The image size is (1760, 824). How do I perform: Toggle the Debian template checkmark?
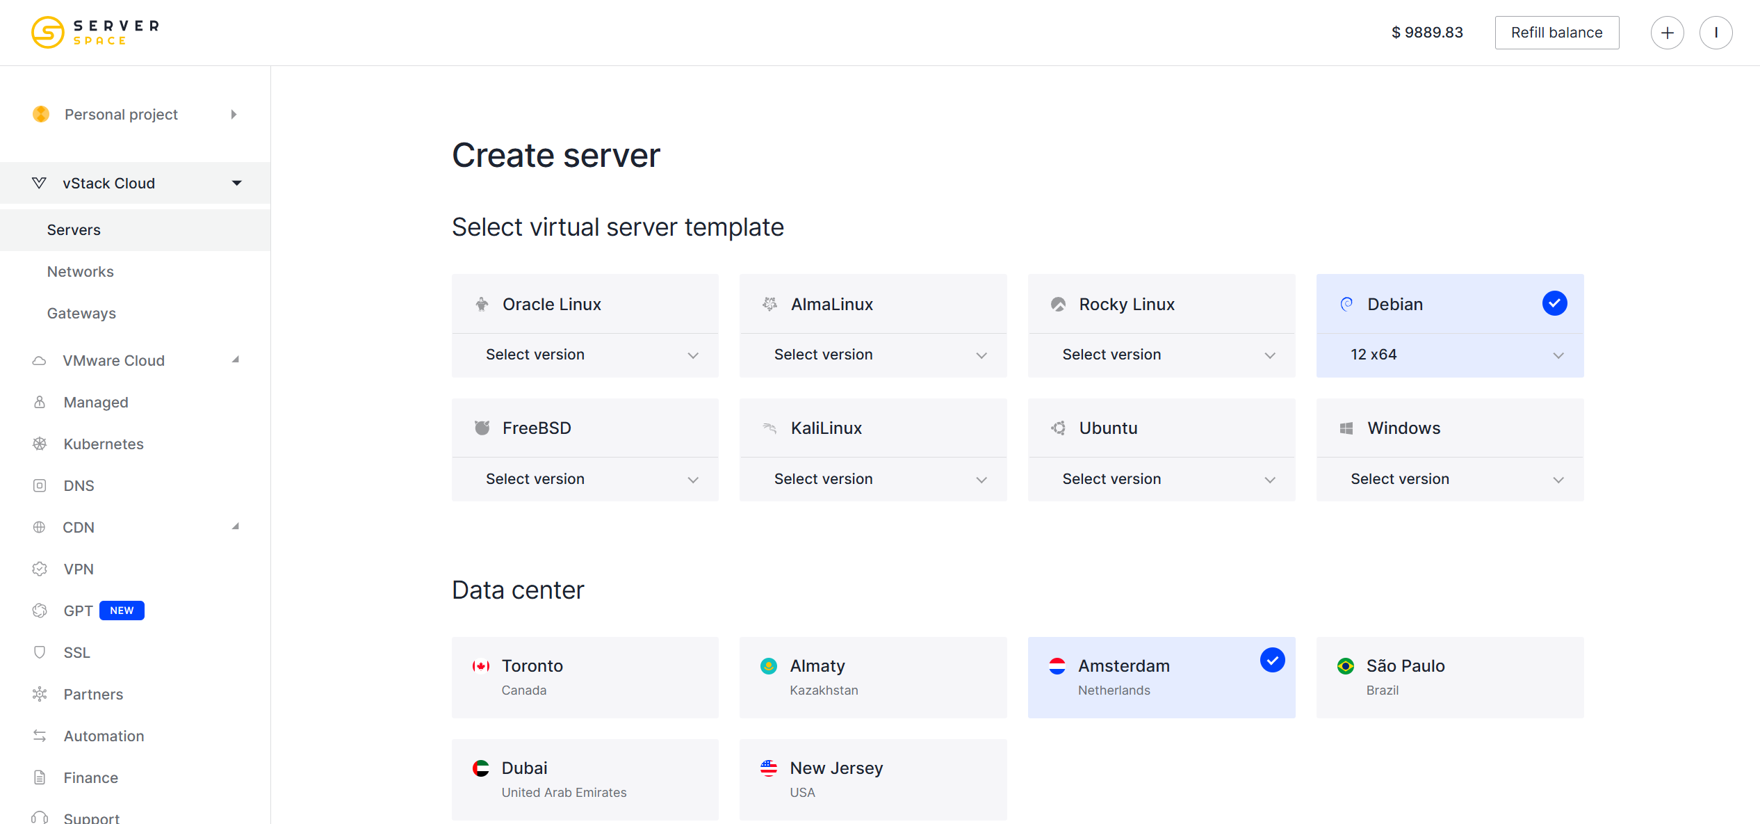coord(1554,303)
